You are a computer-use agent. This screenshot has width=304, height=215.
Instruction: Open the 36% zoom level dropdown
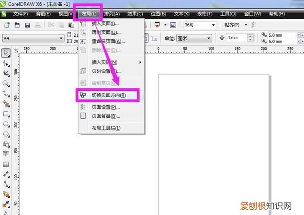click(213, 25)
